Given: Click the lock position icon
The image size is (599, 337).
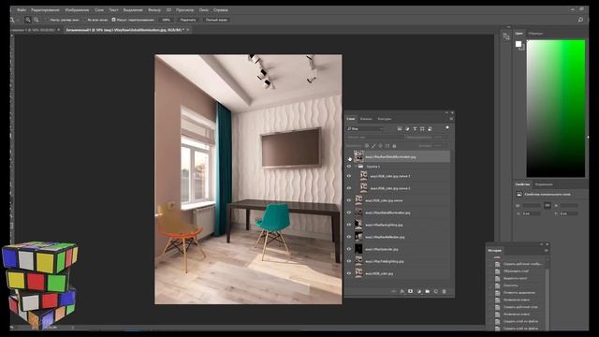Looking at the screenshot, I should pos(381,146).
